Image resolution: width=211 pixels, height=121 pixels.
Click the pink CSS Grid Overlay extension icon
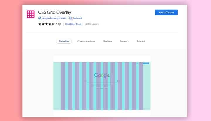pos(30,14)
